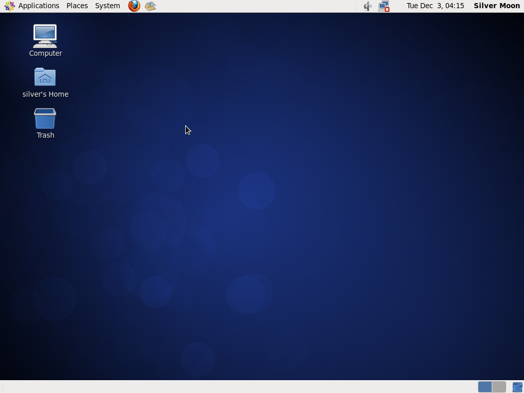Open the Places menu
The image size is (524, 393).
point(77,6)
